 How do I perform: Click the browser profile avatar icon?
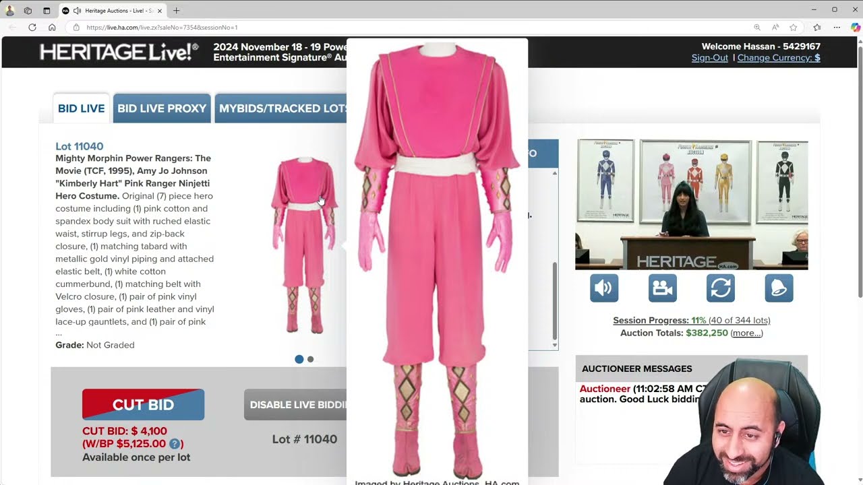point(9,10)
